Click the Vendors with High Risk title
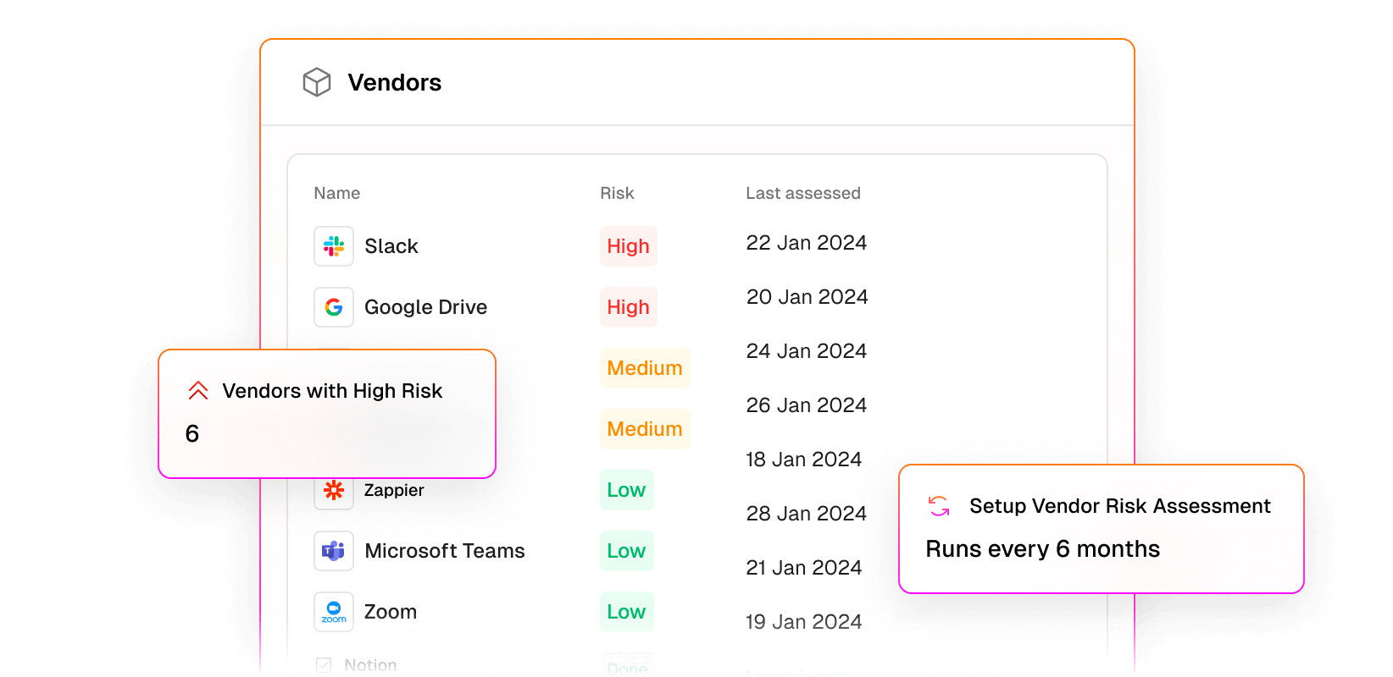This screenshot has width=1393, height=677. click(332, 391)
